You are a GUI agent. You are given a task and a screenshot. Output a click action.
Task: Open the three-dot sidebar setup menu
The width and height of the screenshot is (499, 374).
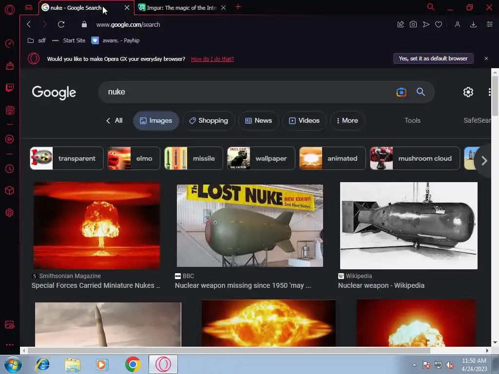(10, 344)
